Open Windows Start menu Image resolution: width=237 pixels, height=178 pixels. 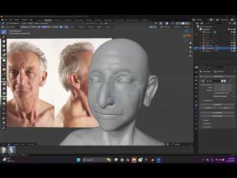pyautogui.click(x=79, y=160)
